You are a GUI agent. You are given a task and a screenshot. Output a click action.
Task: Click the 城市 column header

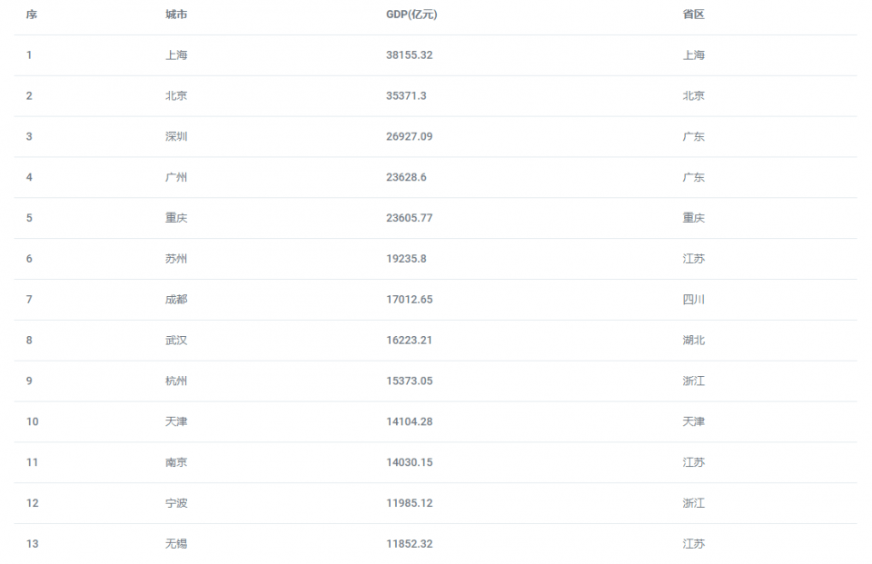pos(175,15)
